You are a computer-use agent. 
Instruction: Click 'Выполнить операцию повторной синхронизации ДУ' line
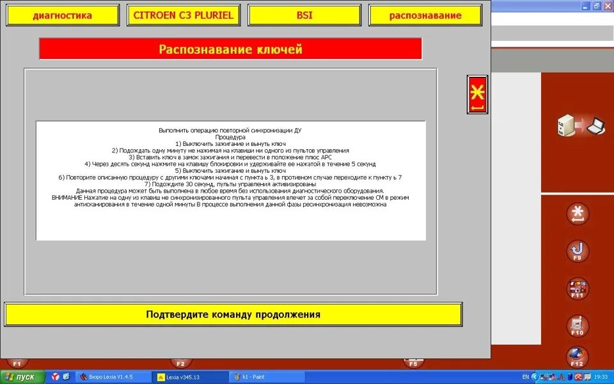pyautogui.click(x=230, y=130)
